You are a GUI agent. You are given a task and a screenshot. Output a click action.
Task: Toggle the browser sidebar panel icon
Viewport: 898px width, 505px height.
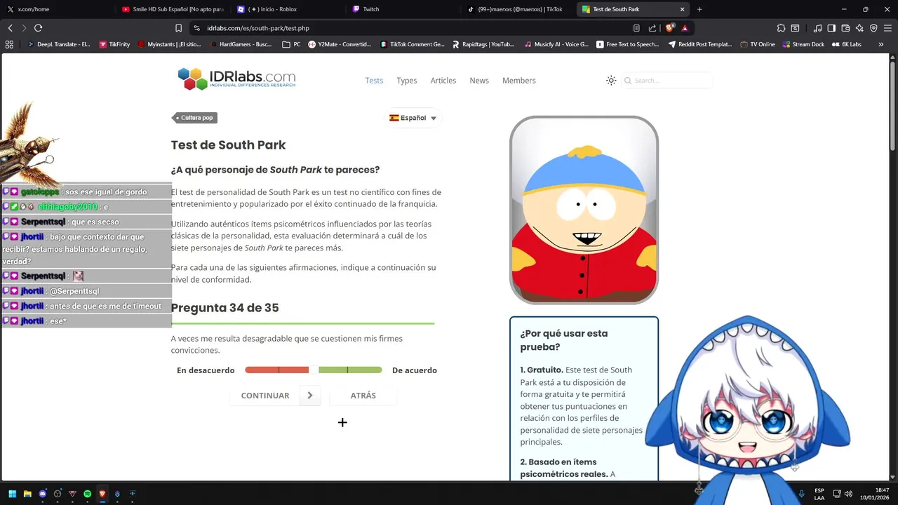click(x=831, y=28)
